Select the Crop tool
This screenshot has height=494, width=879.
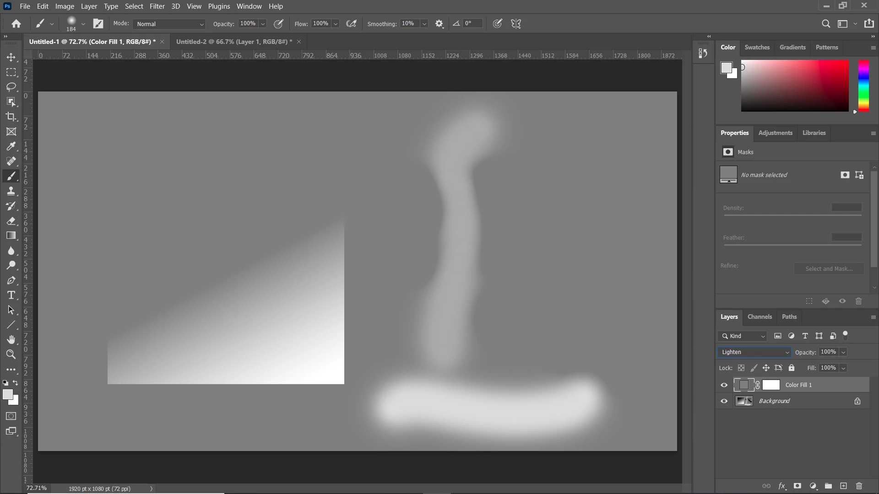(11, 117)
